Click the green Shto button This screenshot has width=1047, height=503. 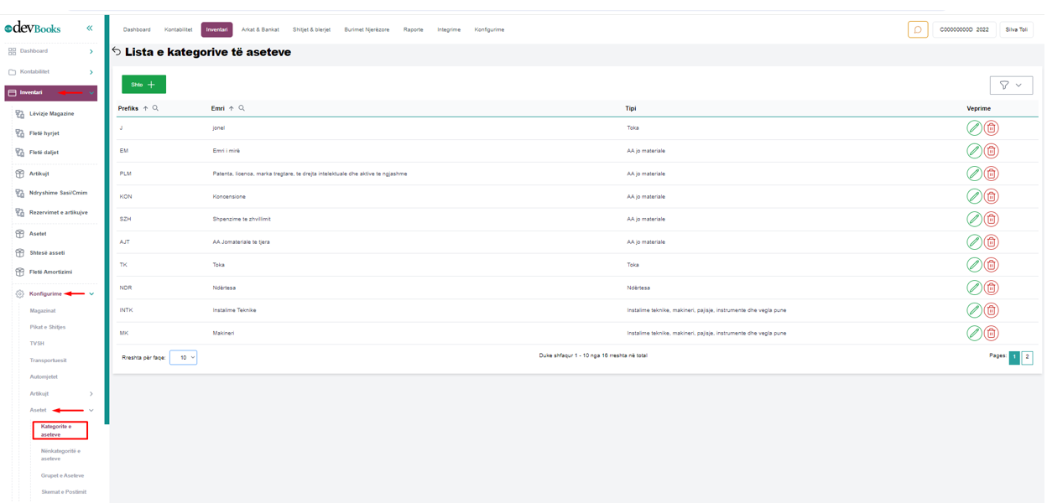(143, 85)
